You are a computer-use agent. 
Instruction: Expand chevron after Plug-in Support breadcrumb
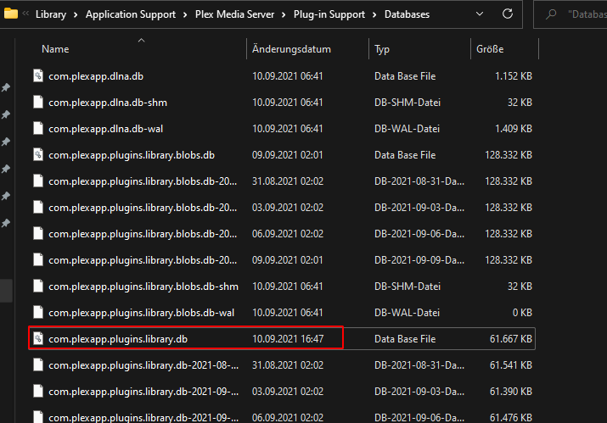[x=374, y=14]
